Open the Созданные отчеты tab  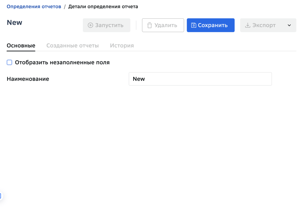(x=72, y=46)
